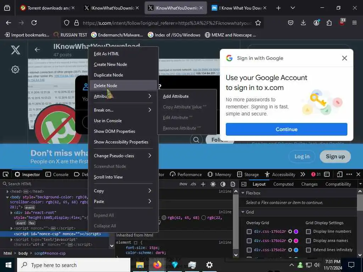Open DevTools customize ellipsis menu
The width and height of the screenshot is (363, 272).
pos(349,174)
